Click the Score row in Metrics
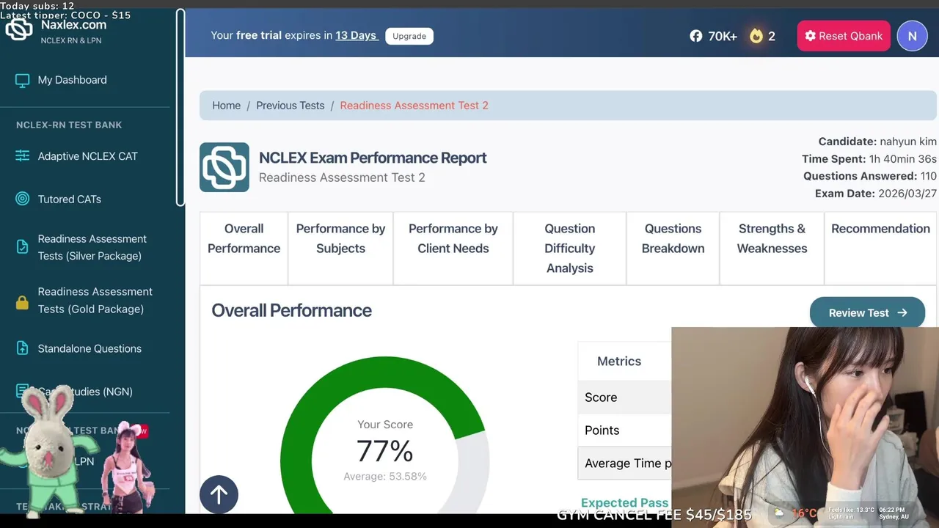The height and width of the screenshot is (528, 939). click(624, 397)
